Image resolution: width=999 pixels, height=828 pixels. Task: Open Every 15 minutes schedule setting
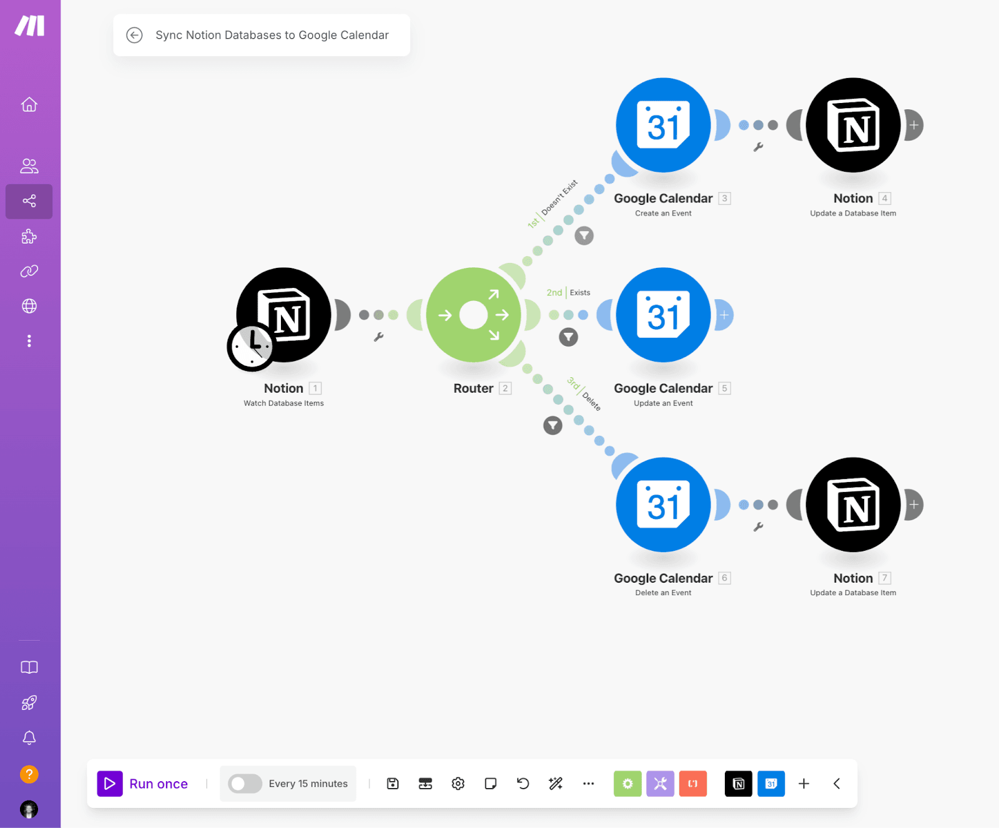pyautogui.click(x=308, y=784)
